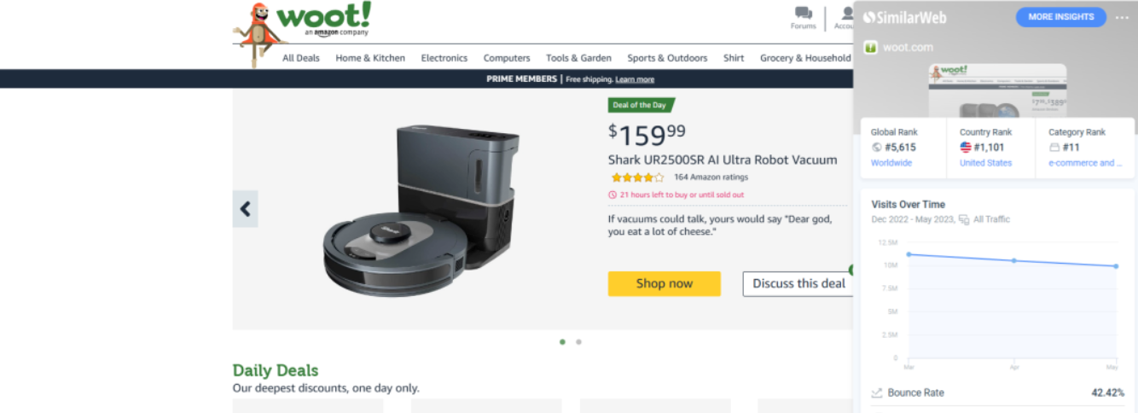Go to the previous carousel slide
1138x413 pixels.
coord(245,209)
